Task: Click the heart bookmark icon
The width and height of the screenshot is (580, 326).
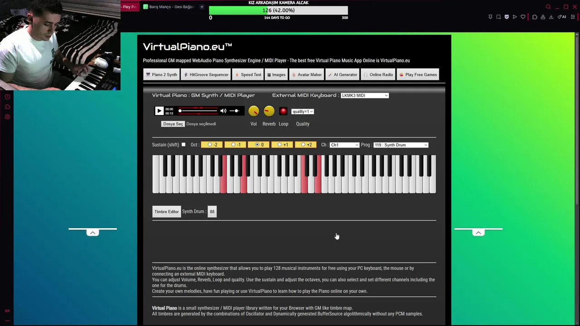Action: pos(523,17)
